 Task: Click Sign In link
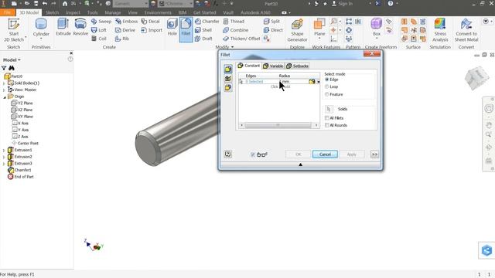point(342,4)
